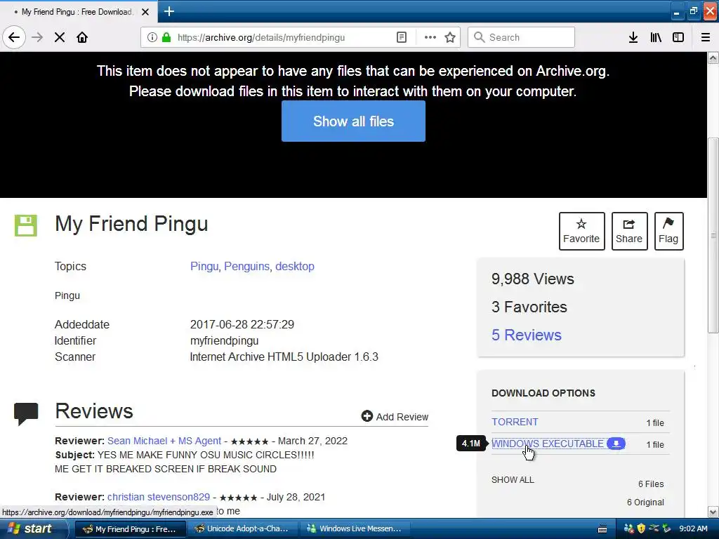Open the desktop topic link

click(x=295, y=266)
